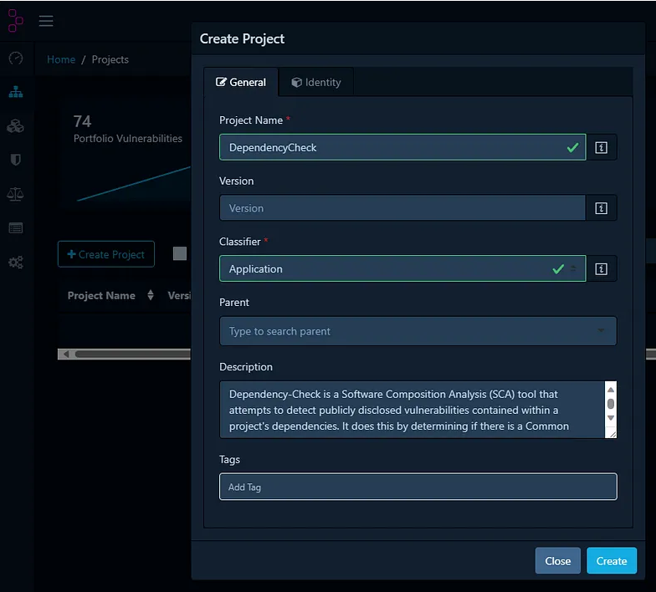This screenshot has width=656, height=592.
Task: Switch to the Identity tab
Action: click(x=316, y=82)
